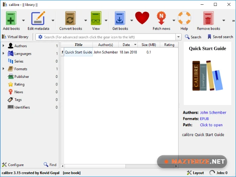Click the red heart donate icon
This screenshot has height=177, width=236.
tap(142, 18)
